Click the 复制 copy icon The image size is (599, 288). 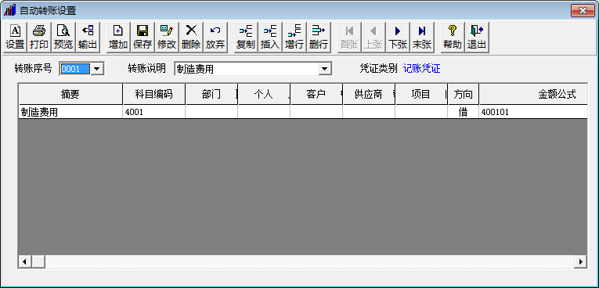(246, 37)
